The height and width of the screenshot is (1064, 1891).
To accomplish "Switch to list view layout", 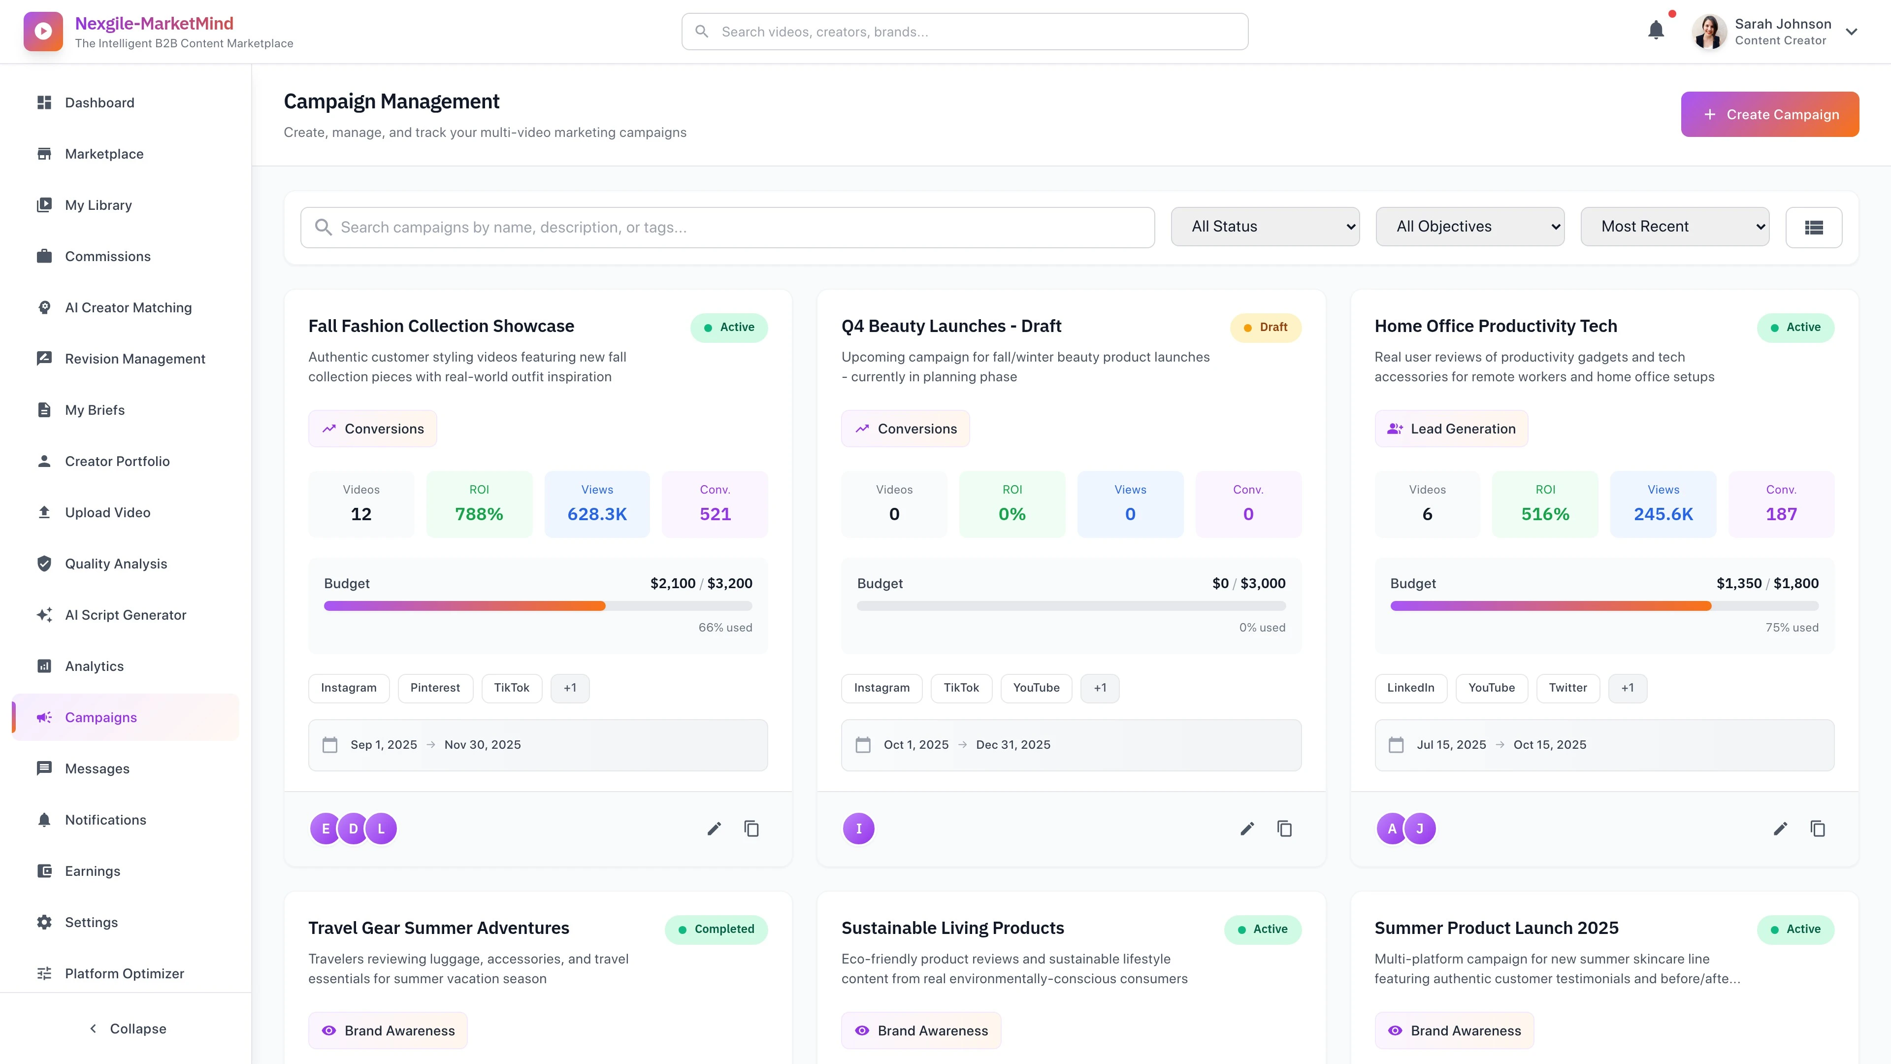I will click(1814, 227).
